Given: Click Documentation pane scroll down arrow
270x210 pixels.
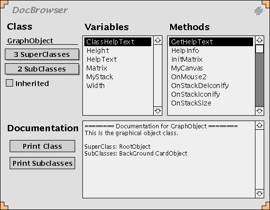Looking at the screenshot, I should (x=259, y=193).
